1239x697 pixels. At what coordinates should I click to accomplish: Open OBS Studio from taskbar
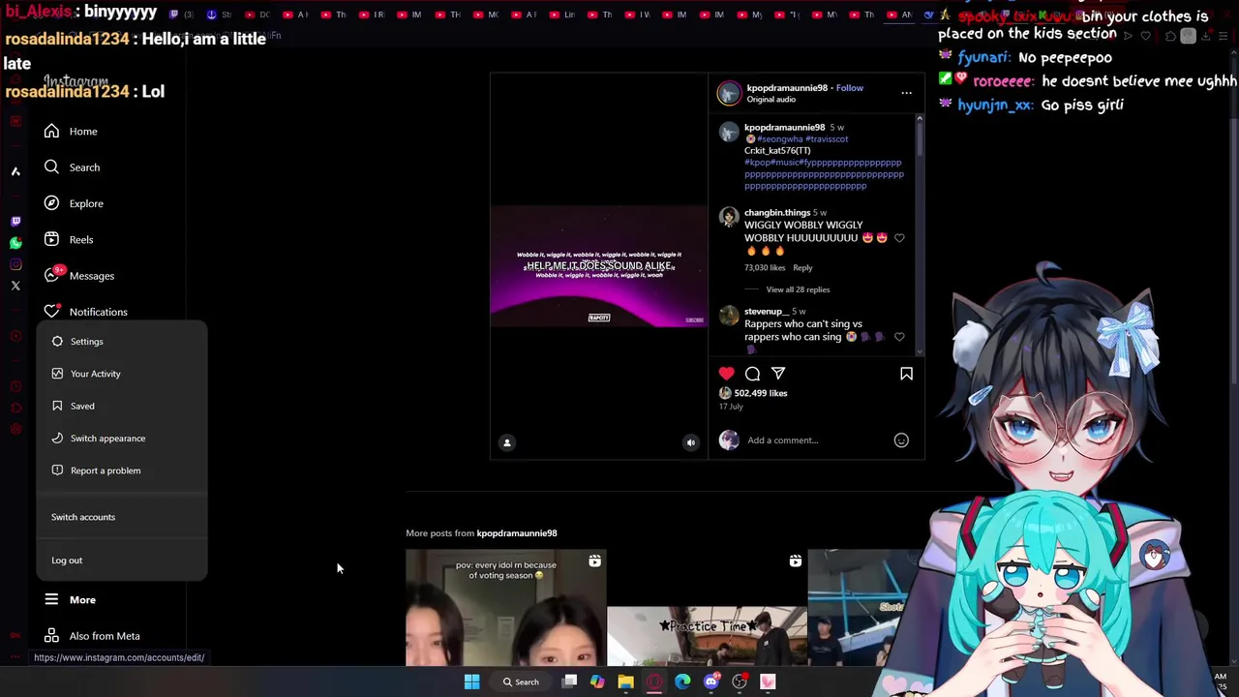[x=740, y=682]
